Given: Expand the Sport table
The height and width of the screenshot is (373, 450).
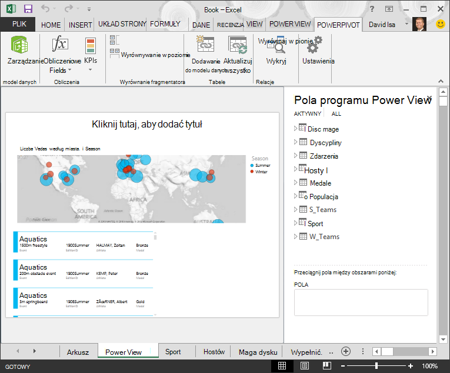Looking at the screenshot, I should [x=296, y=223].
